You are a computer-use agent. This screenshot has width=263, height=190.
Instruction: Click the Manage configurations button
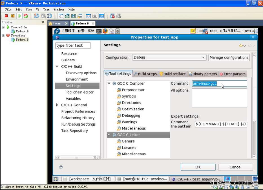tap(229, 57)
